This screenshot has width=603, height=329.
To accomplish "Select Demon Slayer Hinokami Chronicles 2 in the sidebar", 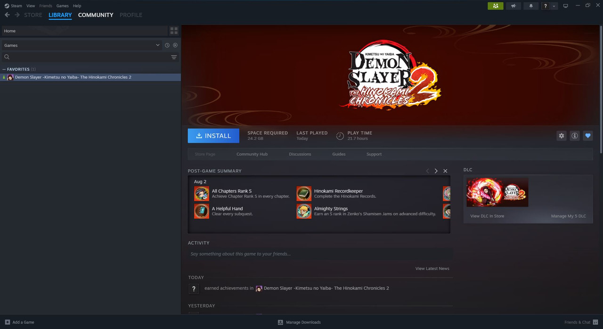I will click(x=90, y=77).
